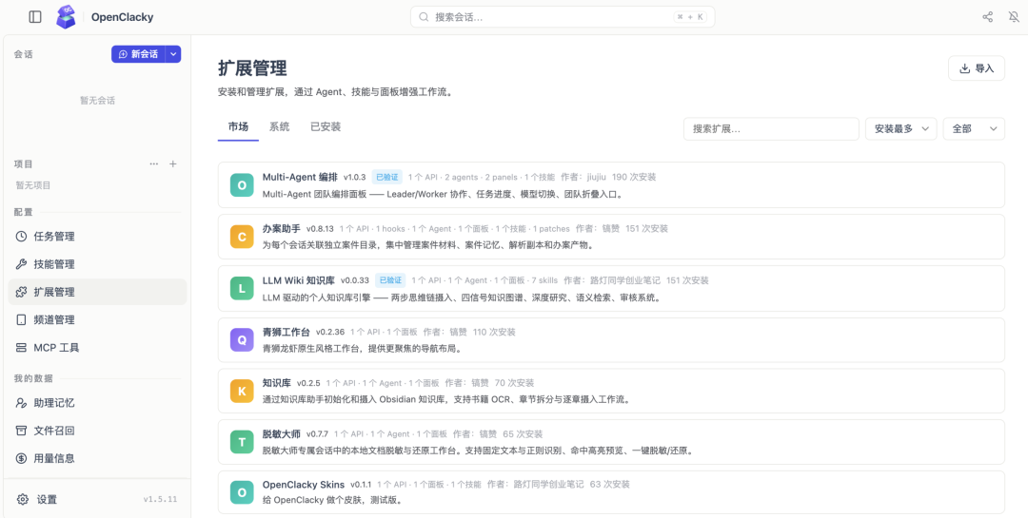Start a 新会话 conversation
Image resolution: width=1028 pixels, height=518 pixels.
pos(138,54)
